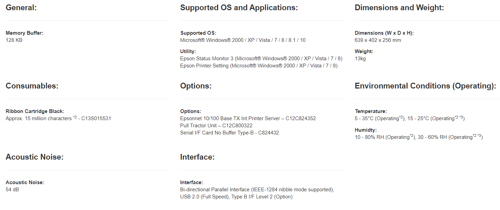
Task: Click the Bi-directional Parallel Interface text
Action: pos(257,190)
